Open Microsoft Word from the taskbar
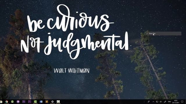186x104 pixels. (x=41, y=101)
